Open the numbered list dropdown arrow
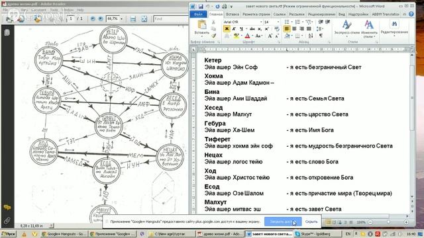424x238 pixels. (302, 22)
